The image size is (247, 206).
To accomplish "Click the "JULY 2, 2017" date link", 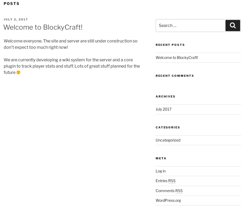I will coord(16,19).
